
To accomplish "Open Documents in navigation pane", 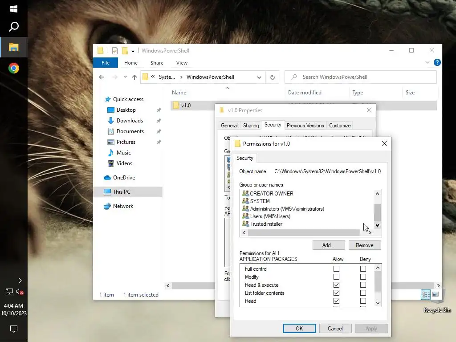I will 130,131.
